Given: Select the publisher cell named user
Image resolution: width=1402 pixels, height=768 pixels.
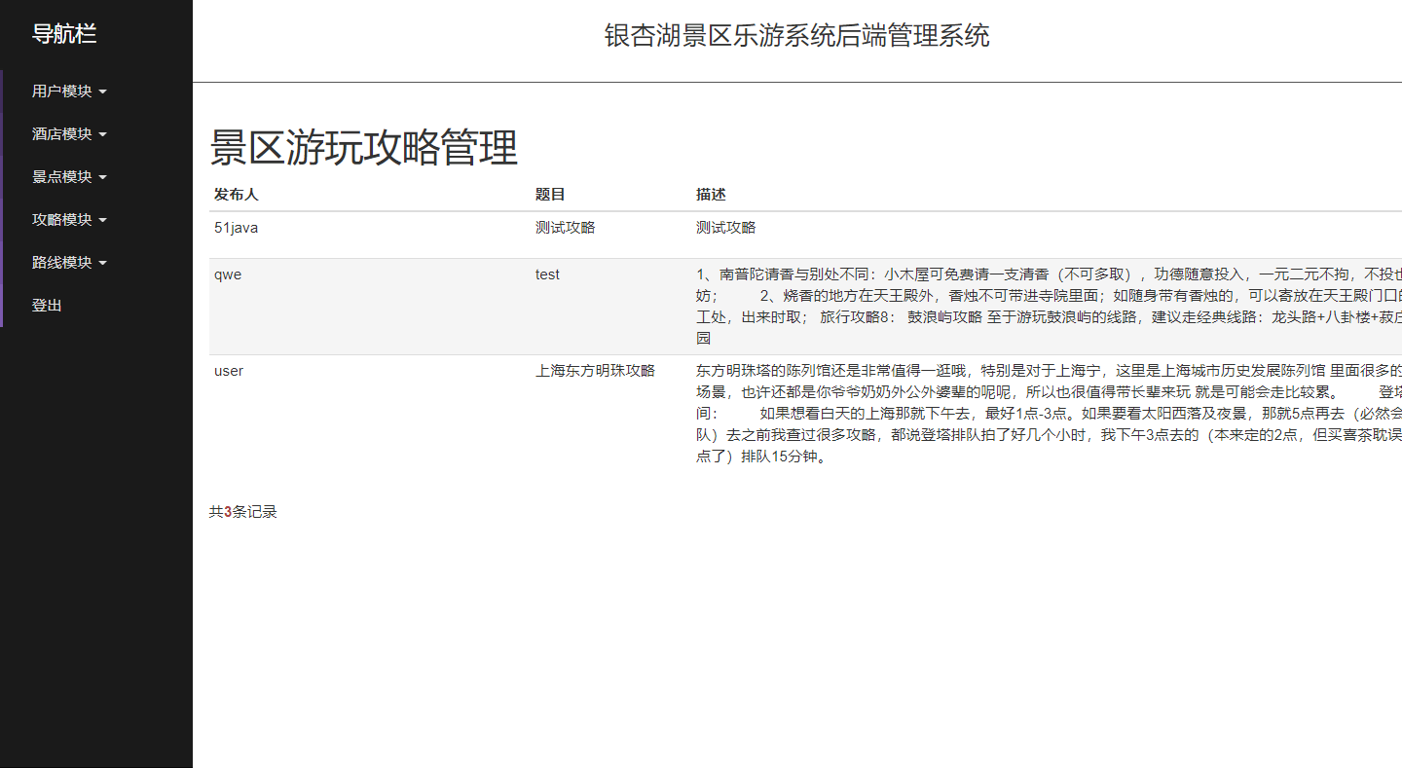Looking at the screenshot, I should (229, 371).
